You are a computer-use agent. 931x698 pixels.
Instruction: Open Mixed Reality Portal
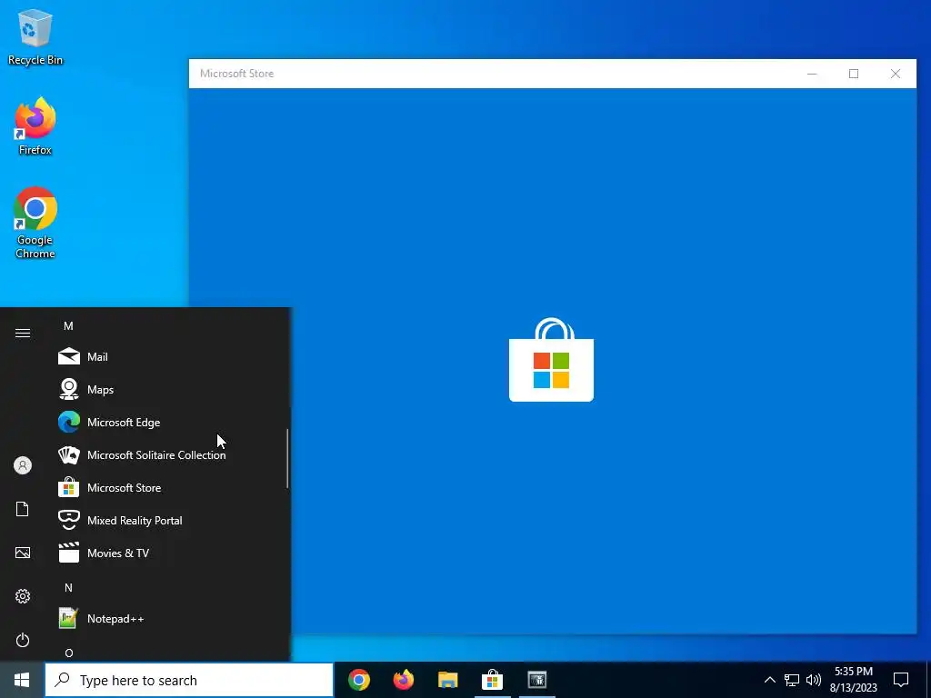click(x=169, y=520)
